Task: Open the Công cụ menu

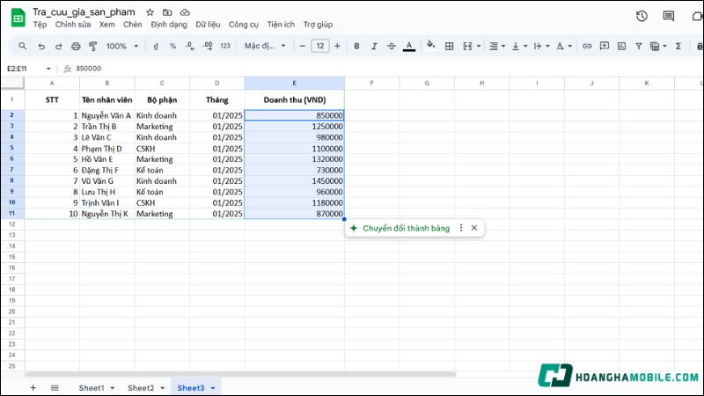Action: [x=244, y=25]
